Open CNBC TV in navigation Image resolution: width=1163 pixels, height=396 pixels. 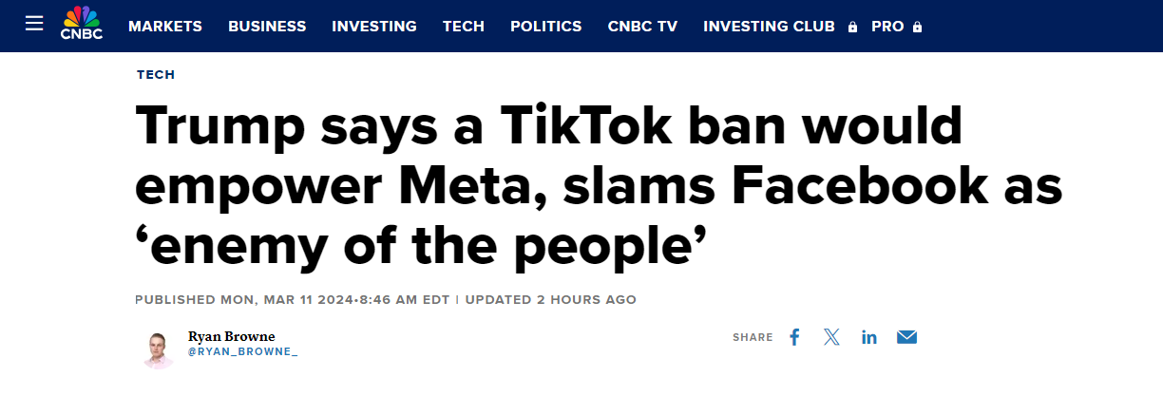coord(643,27)
